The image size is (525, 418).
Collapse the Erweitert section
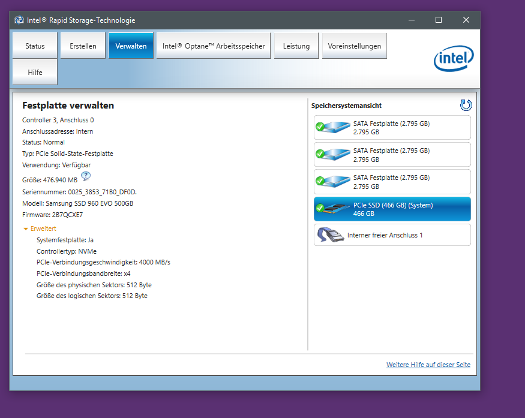[x=40, y=228]
